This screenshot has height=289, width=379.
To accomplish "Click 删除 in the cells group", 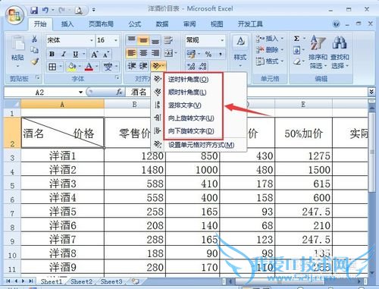I will (x=270, y=50).
